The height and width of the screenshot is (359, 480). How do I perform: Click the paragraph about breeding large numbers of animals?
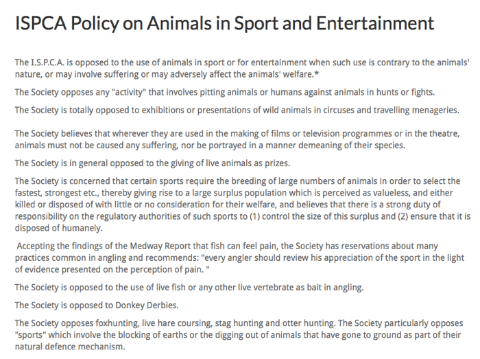[x=243, y=205]
